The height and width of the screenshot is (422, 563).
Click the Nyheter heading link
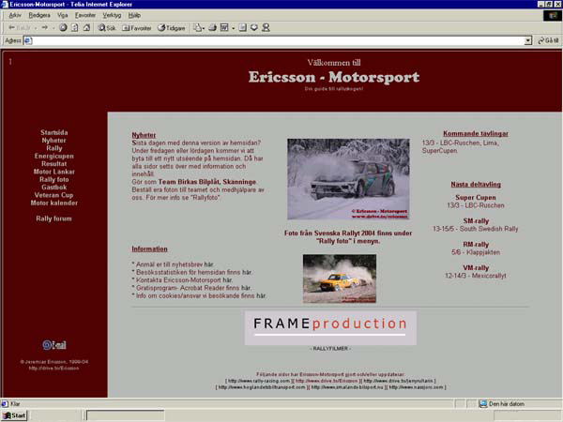(x=144, y=135)
